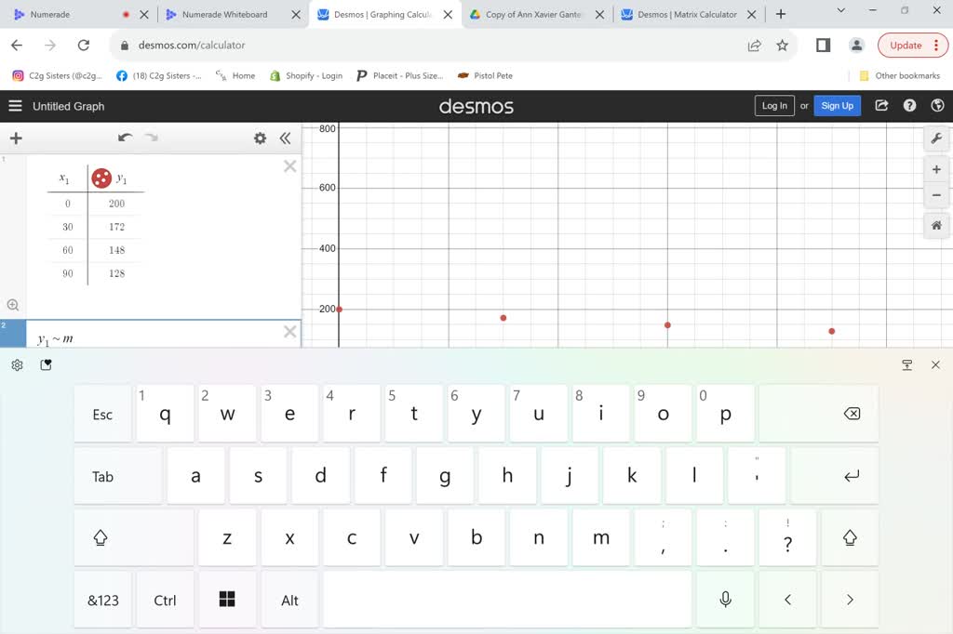The image size is (953, 634).
Task: Click the y1 ~ m expression field
Action: pos(158,338)
